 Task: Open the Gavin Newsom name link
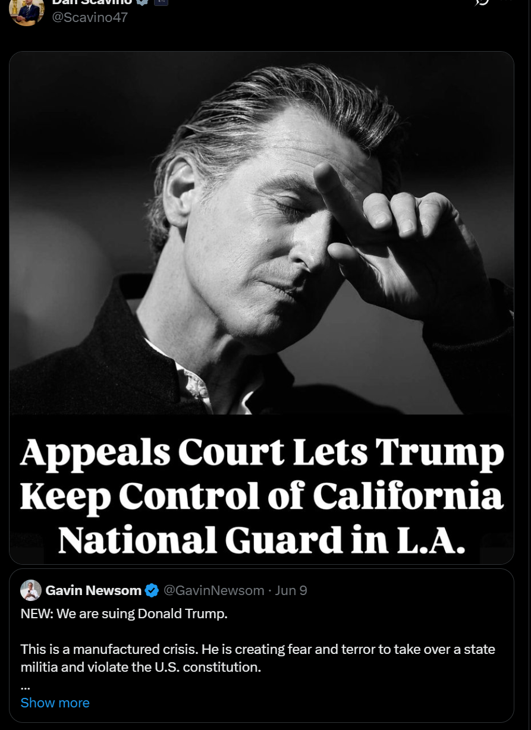[x=93, y=590]
